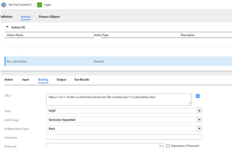Screen dimensions: 232x152
Task: Click the Valid status label
Action: click(47, 5)
